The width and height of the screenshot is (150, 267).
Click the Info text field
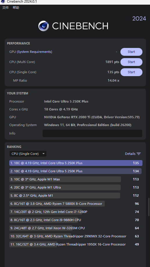point(92,133)
